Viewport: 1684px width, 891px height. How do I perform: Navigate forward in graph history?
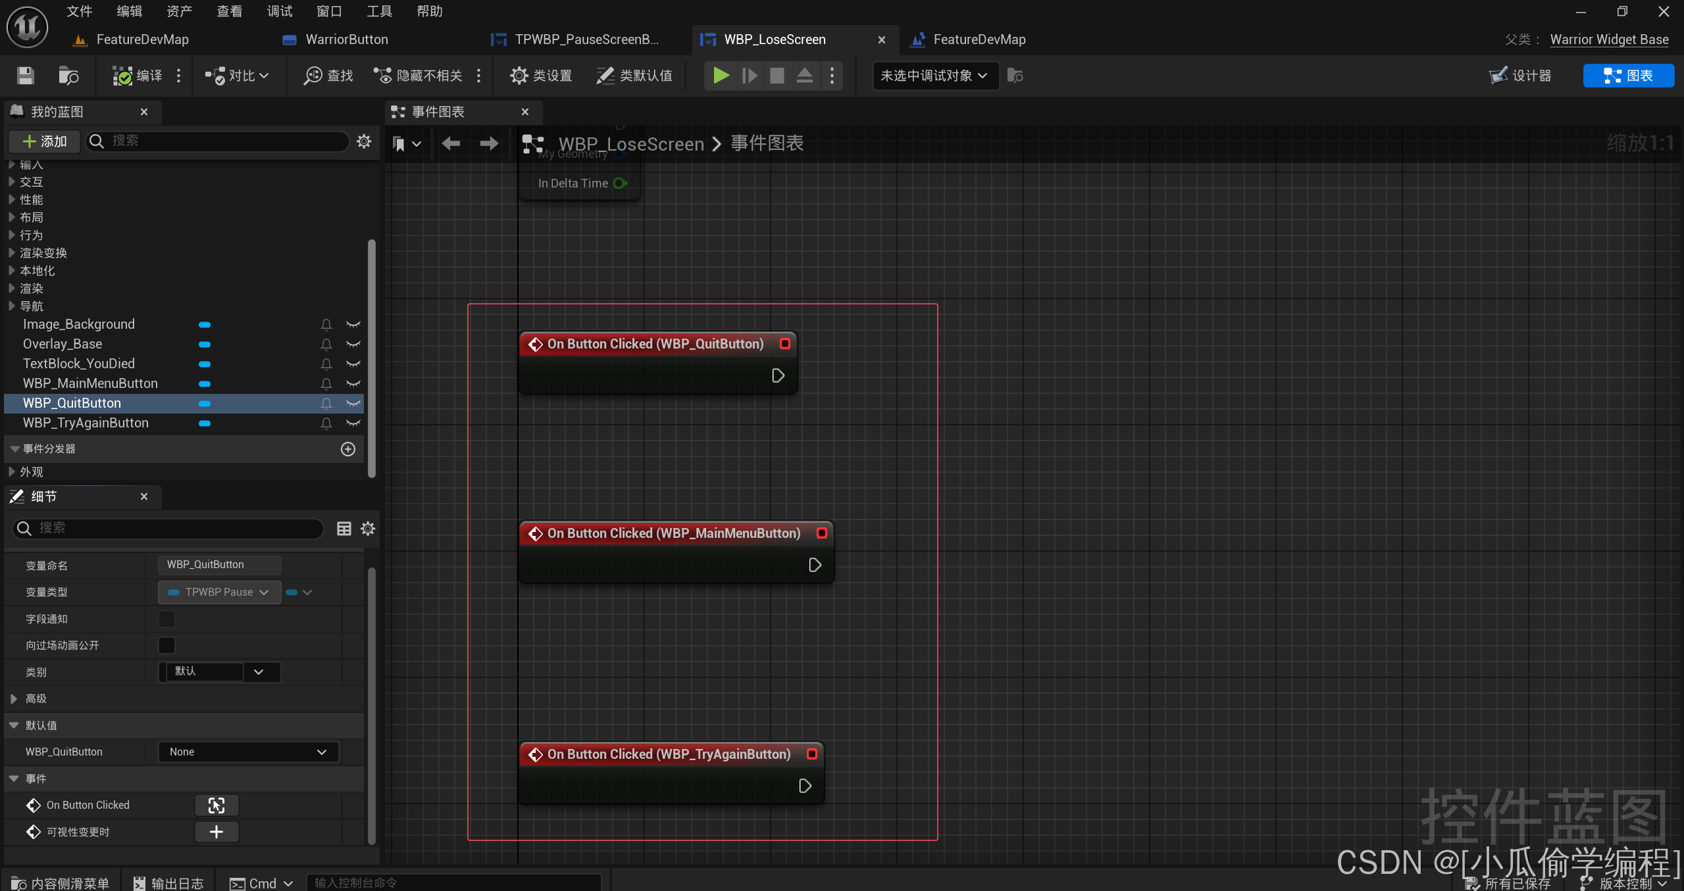489,143
